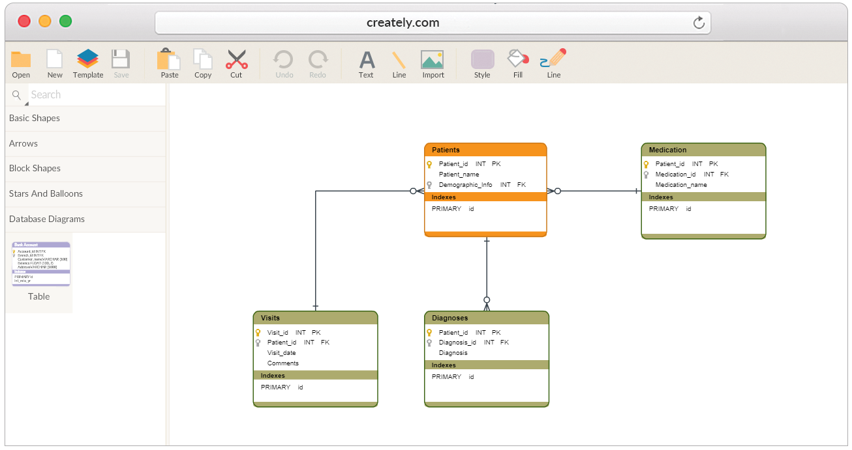Click the Paste toolbar icon

(169, 63)
